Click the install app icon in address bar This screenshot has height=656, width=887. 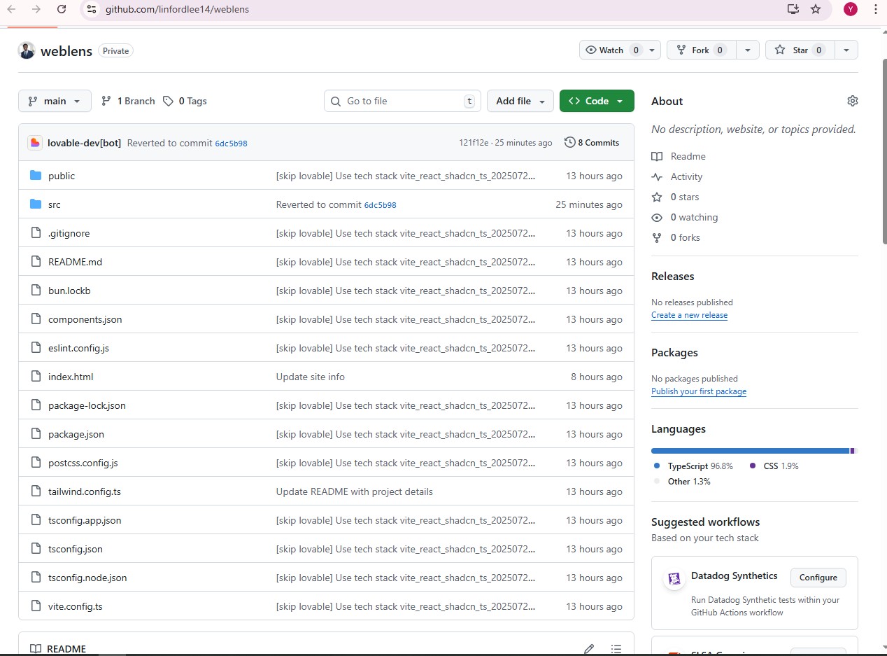[793, 9]
